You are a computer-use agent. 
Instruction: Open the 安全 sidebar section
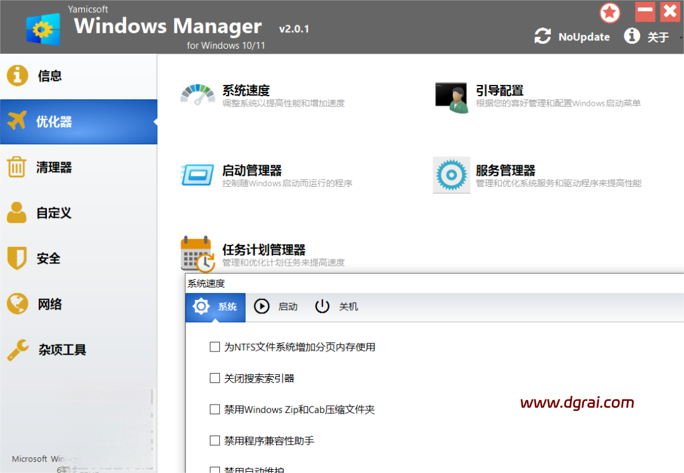click(x=48, y=258)
